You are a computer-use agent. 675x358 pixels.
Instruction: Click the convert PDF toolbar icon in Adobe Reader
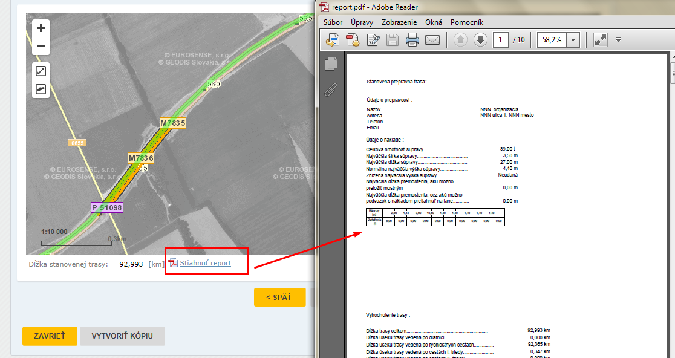coord(332,40)
